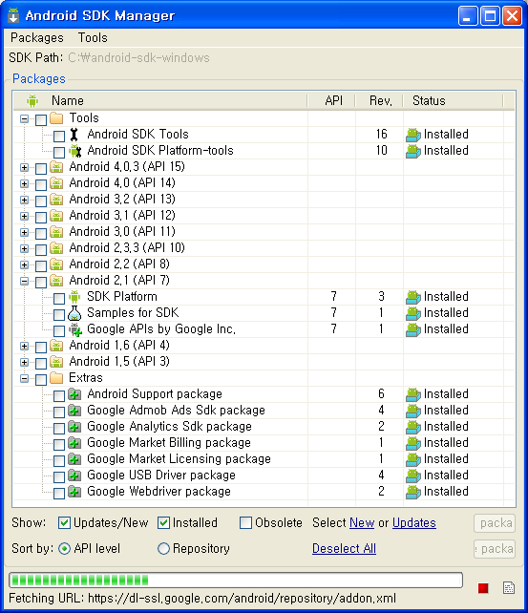
Task: Click the green fetching progress bar
Action: [236, 580]
